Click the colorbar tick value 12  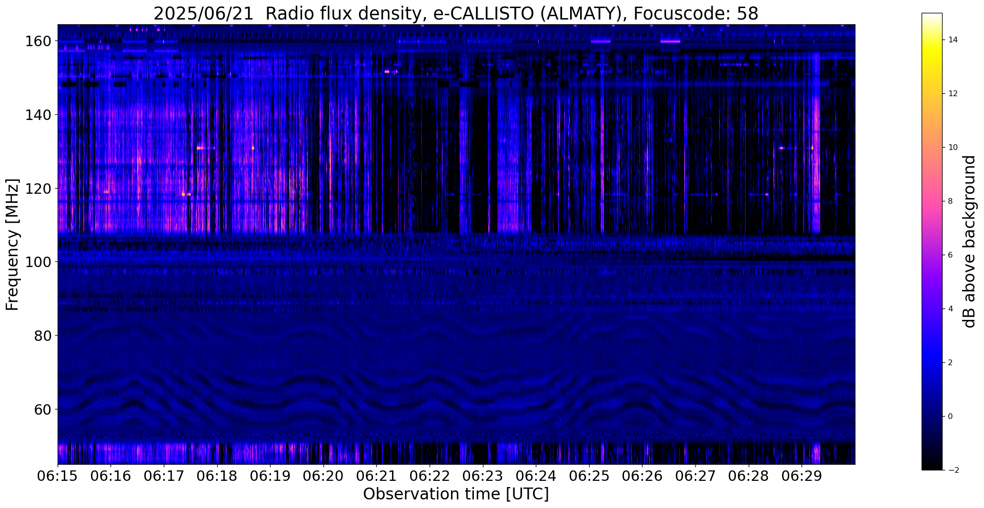coord(953,94)
